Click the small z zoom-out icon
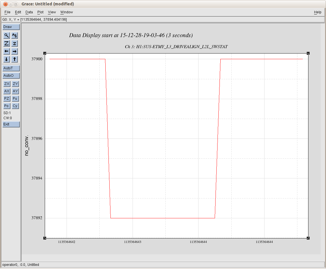326x269 pixels. [x=15, y=43]
